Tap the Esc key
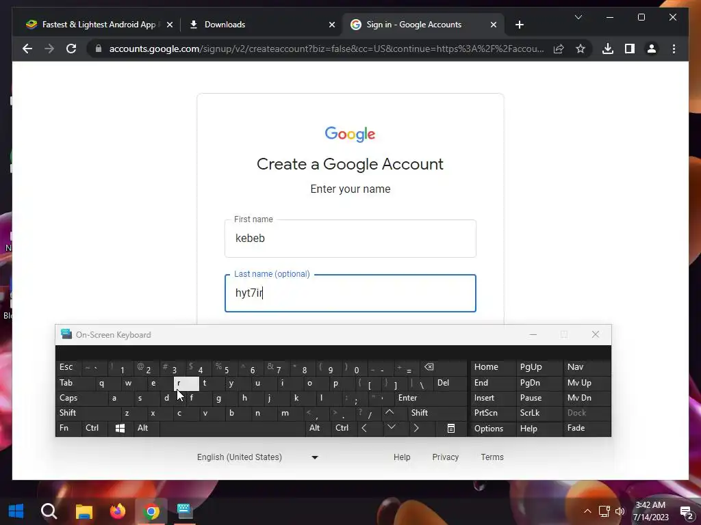 tap(69, 367)
